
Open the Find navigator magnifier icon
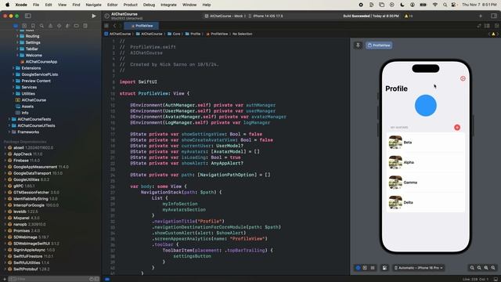[41, 26]
